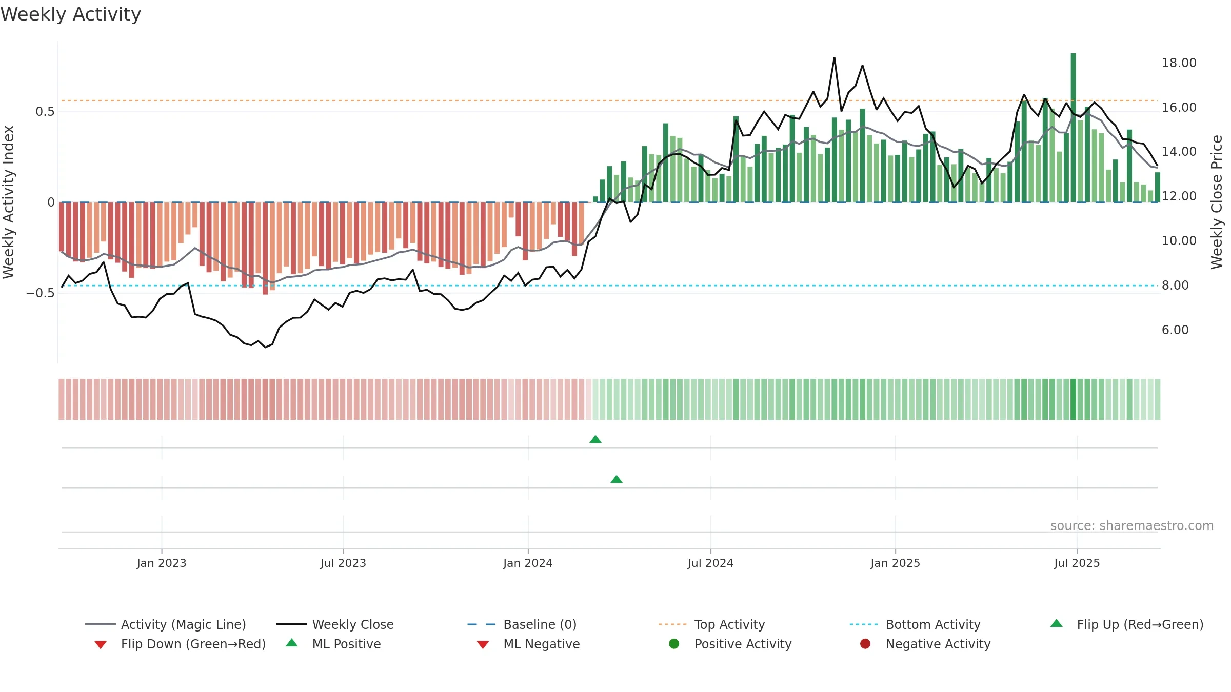Screen dimensions: 1231x692
Task: Click the Weekly Close legend line icon
Action: point(291,624)
